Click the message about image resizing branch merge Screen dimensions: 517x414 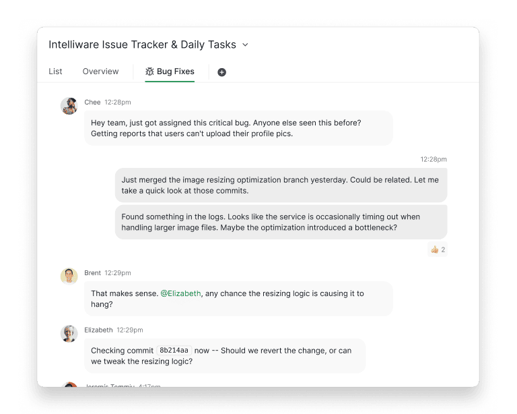coord(281,185)
